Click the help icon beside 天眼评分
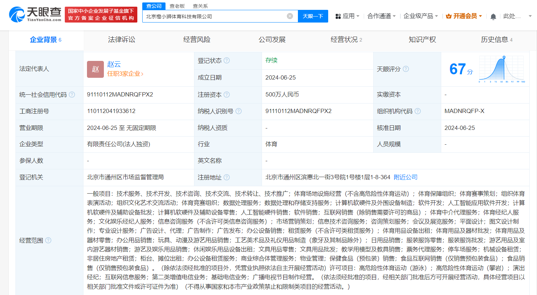Viewport: 537px width, 295px height. (406, 69)
